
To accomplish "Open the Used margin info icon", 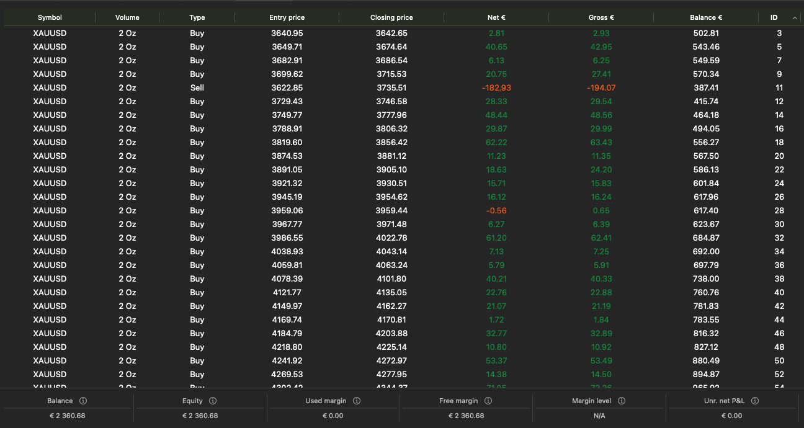I will [x=357, y=400].
